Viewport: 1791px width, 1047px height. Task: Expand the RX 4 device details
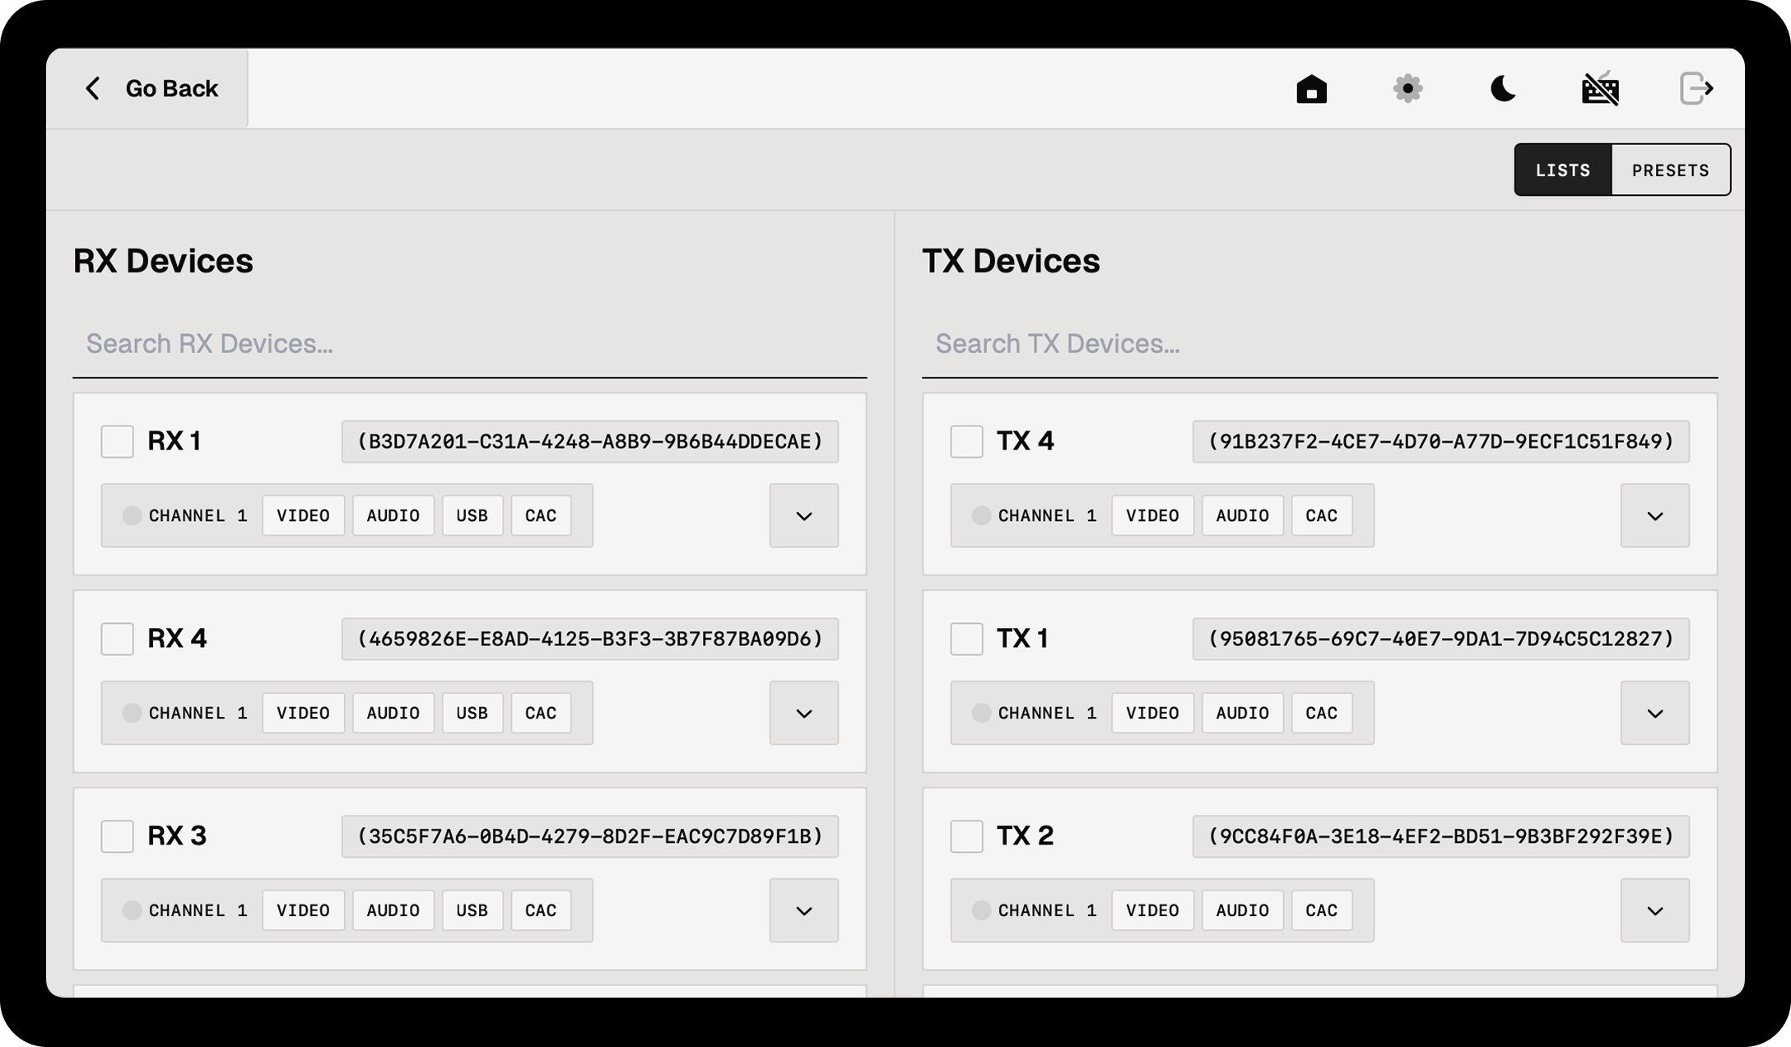point(804,713)
